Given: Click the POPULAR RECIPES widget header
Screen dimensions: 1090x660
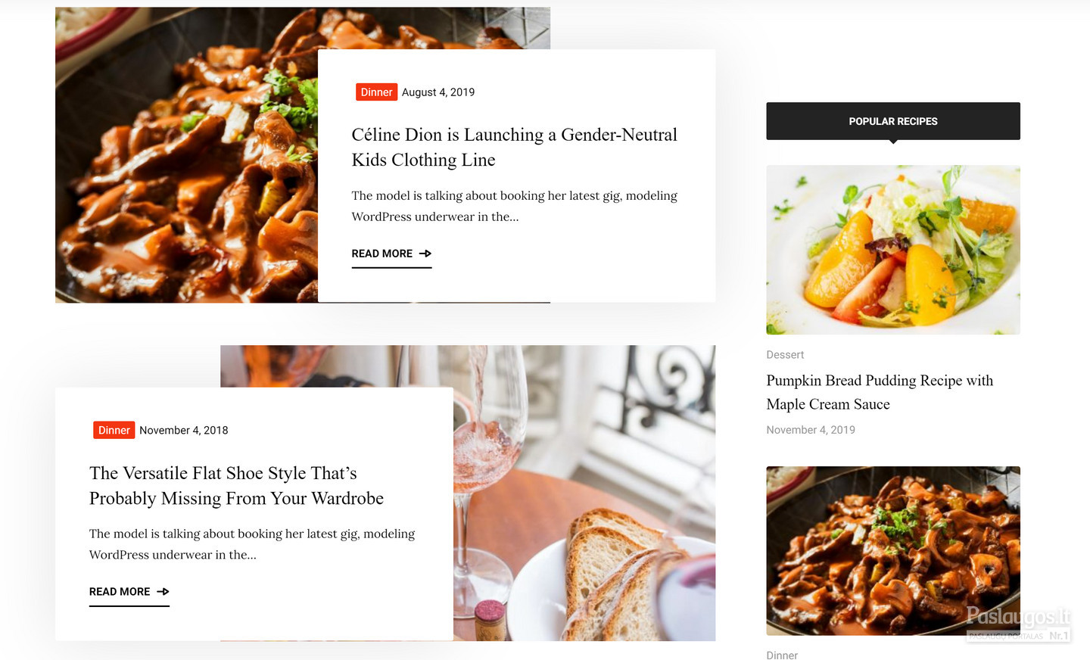Looking at the screenshot, I should point(893,121).
